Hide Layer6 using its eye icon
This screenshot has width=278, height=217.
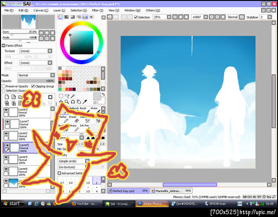click(6, 169)
